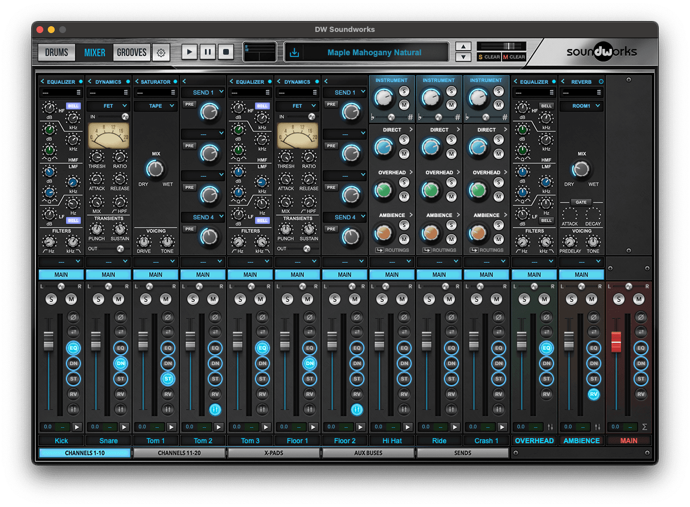This screenshot has height=507, width=690.
Task: Switch to the GROOVES tab
Action: pos(131,52)
